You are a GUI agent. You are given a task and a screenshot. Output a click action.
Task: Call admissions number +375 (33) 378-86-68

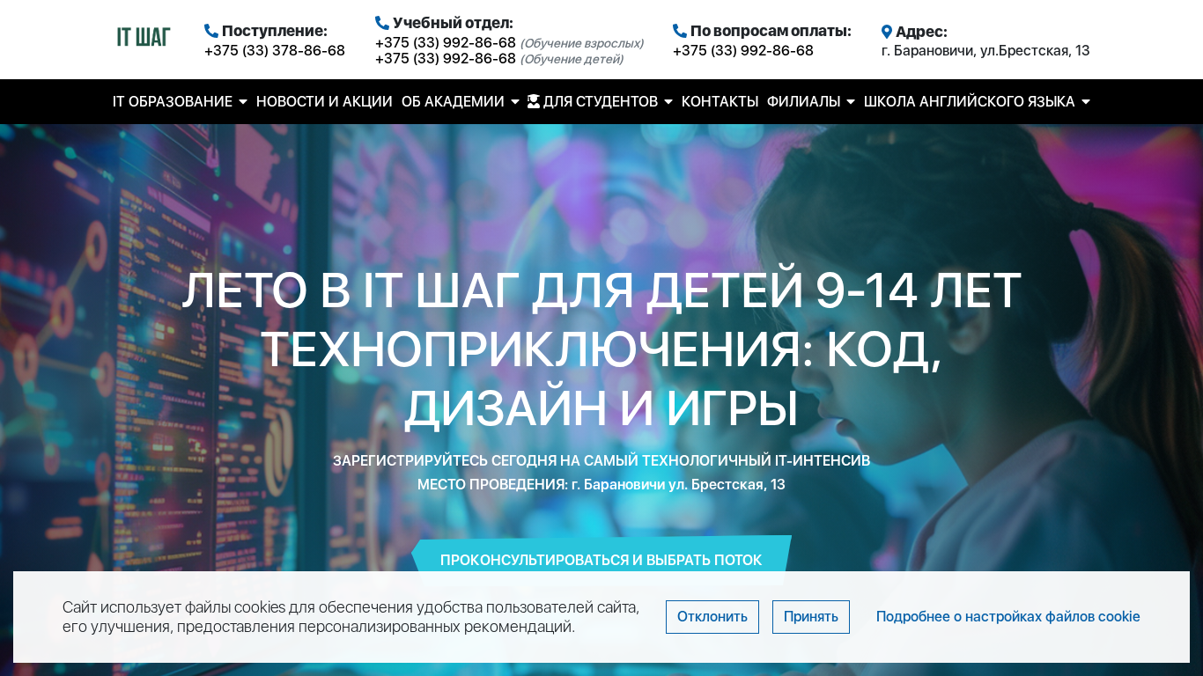pyautogui.click(x=275, y=50)
